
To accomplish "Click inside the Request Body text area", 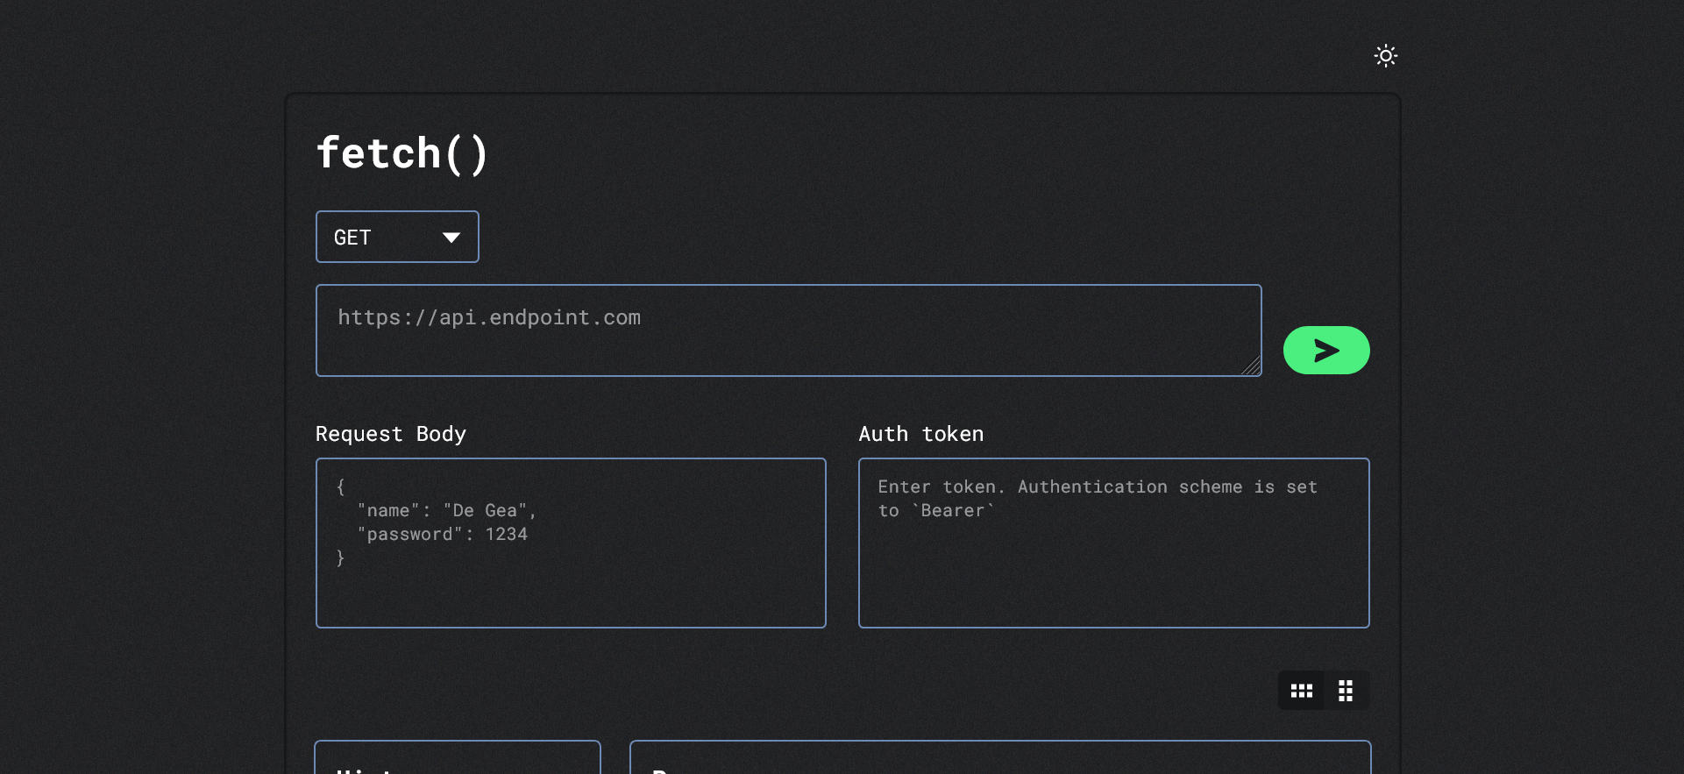I will pos(570,587).
